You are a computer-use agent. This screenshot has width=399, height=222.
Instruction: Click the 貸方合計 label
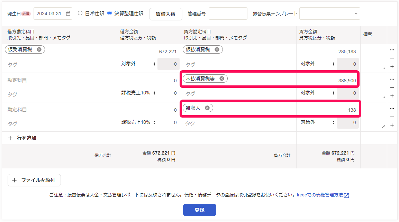tap(282, 156)
